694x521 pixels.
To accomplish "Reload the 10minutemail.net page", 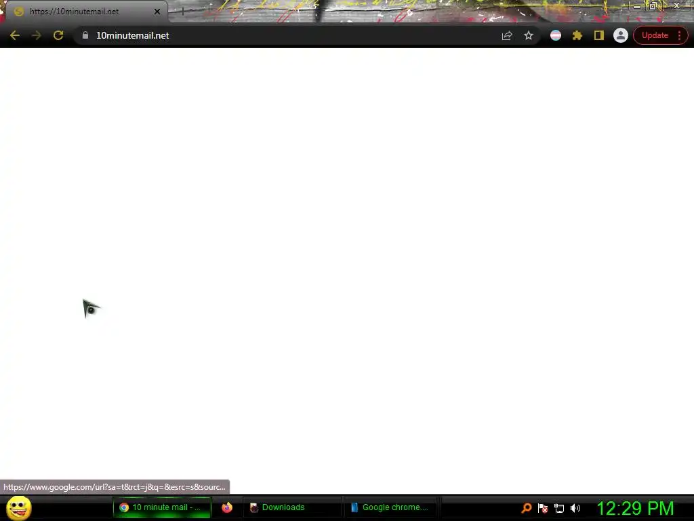I will pos(58,35).
